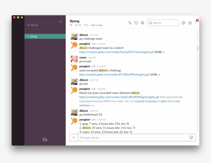
Task: Click owen's rose avatar
Action: [x=74, y=59]
